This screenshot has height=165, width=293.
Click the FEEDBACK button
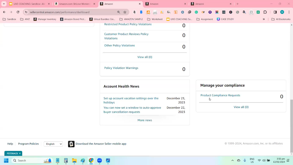pyautogui.click(x=12, y=153)
